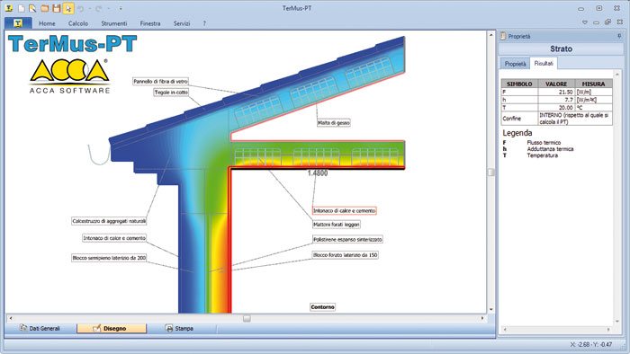Open the Finestra ribbon tab
The height and width of the screenshot is (354, 630).
(x=150, y=23)
